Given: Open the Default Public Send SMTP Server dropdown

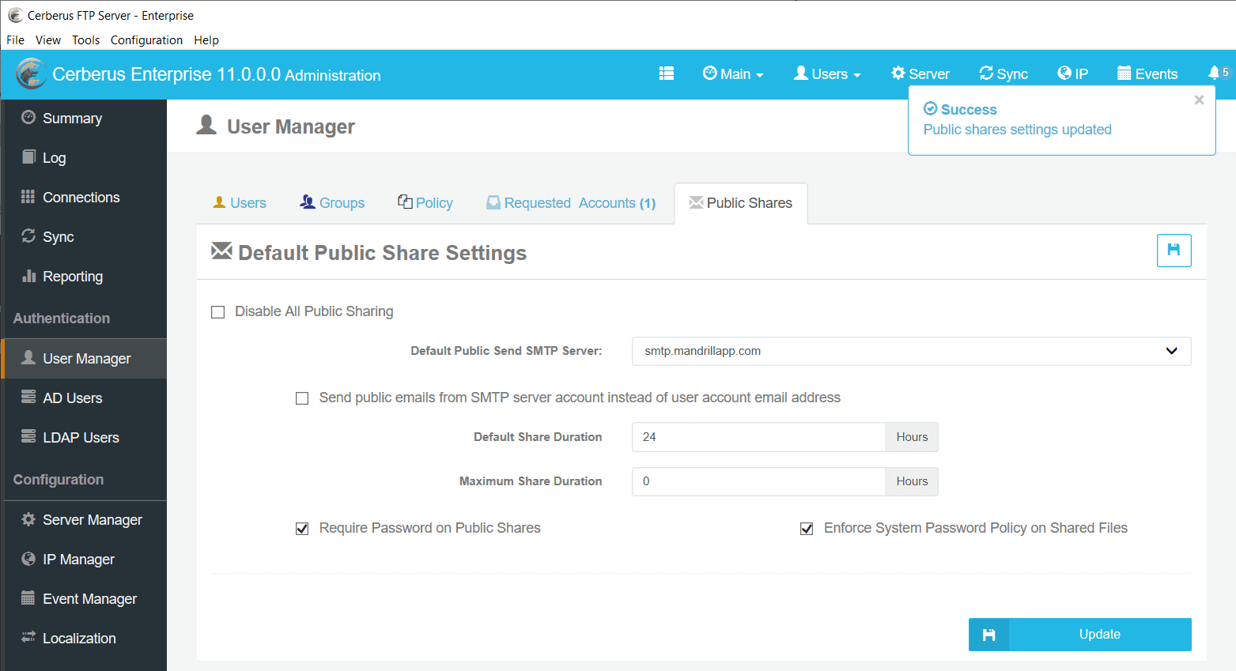Looking at the screenshot, I should point(911,351).
